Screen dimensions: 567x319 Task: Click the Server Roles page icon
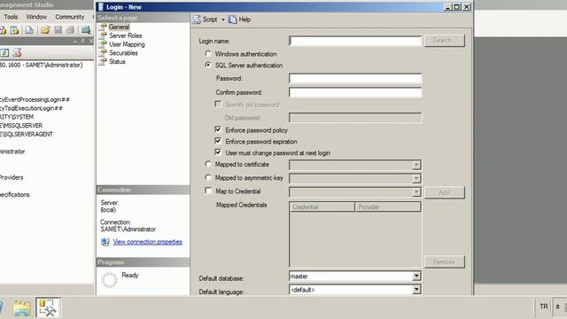103,35
